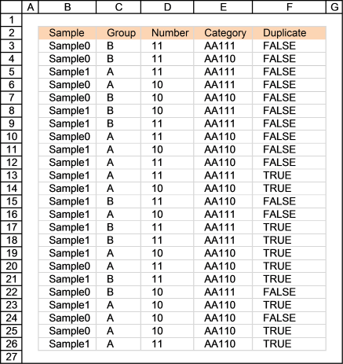Select column F header
Viewport: 343px width, 364px height.
click(x=289, y=7)
